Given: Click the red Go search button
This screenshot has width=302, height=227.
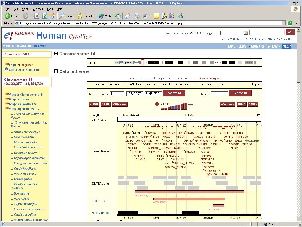Looking at the screenshot, I should [290, 32].
